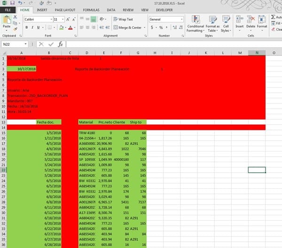Open the FILE tab
Image resolution: width=282 pixels, height=248 pixels.
8,10
